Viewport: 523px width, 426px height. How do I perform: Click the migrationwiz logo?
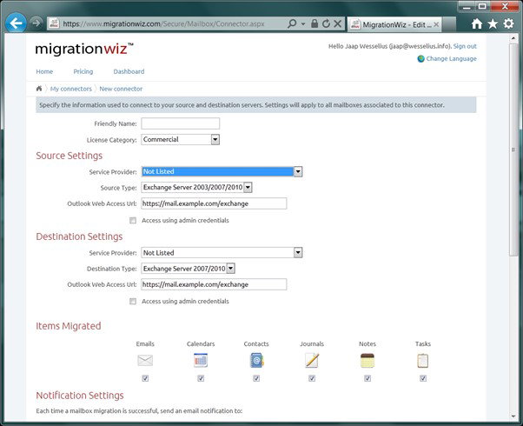84,49
